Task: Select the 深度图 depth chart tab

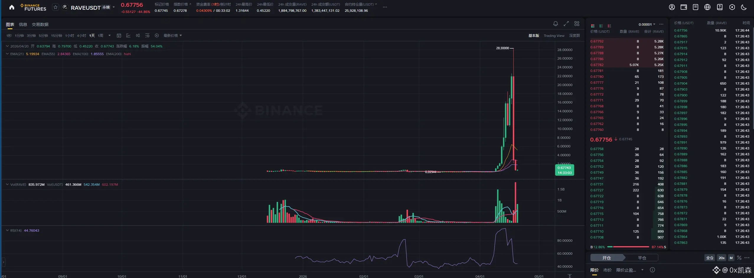Action: [575, 35]
